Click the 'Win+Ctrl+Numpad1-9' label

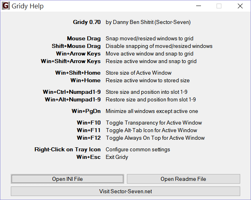[72, 92]
